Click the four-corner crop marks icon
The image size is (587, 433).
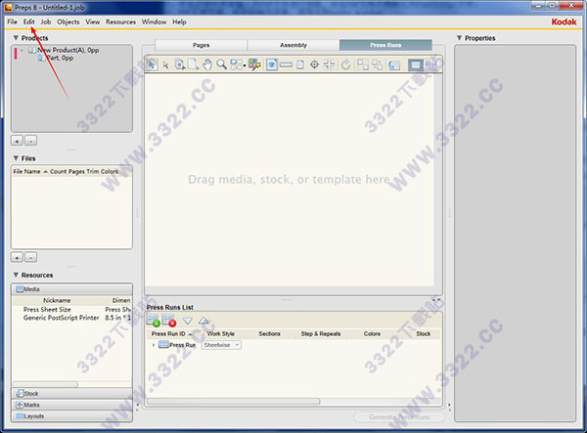(x=329, y=65)
